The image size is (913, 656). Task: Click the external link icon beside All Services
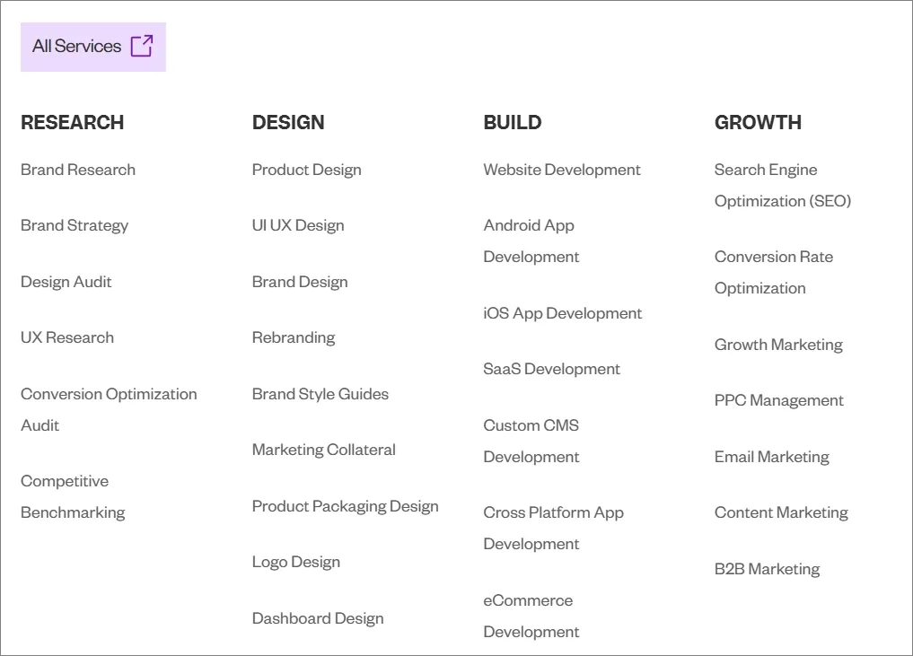[142, 46]
